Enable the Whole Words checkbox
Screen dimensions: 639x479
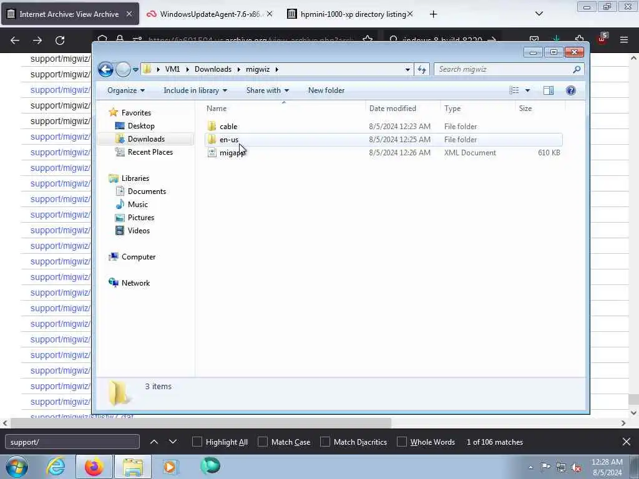coord(402,442)
